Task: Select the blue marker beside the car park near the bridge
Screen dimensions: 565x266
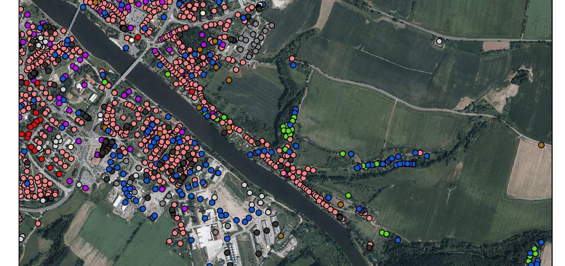Action: pos(126,48)
